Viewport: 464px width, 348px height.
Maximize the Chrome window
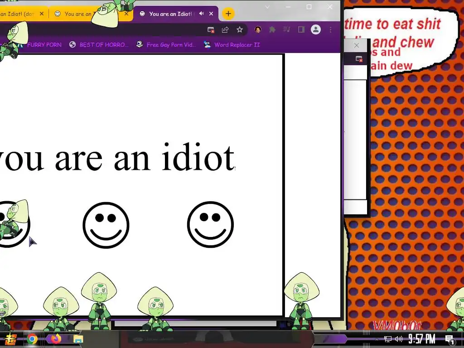[309, 7]
